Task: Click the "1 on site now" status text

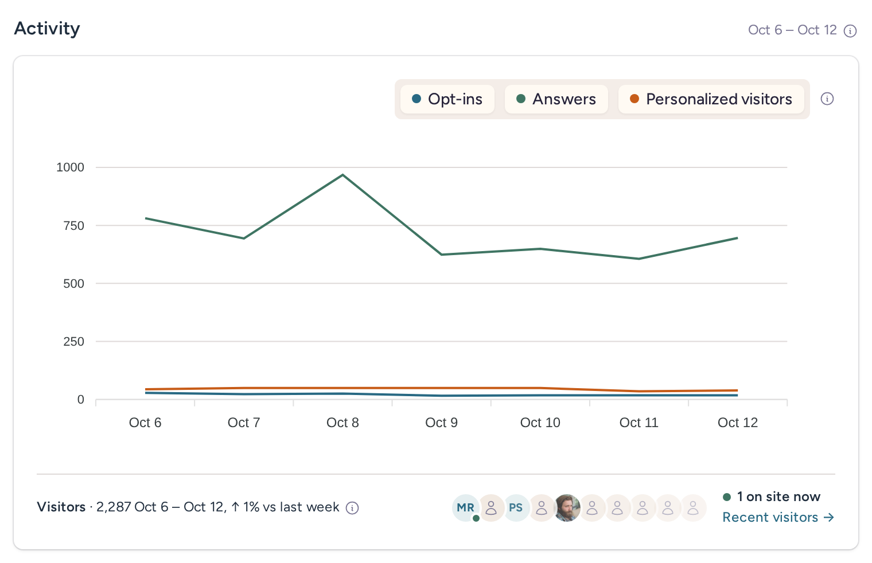Action: [778, 496]
